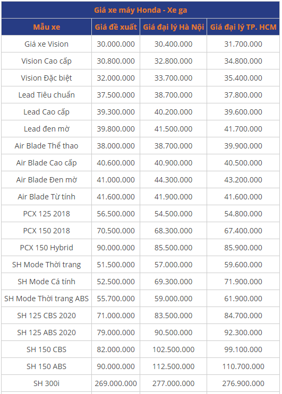
Task: Select the 'SH 300i' model cell
Action: pos(47,383)
